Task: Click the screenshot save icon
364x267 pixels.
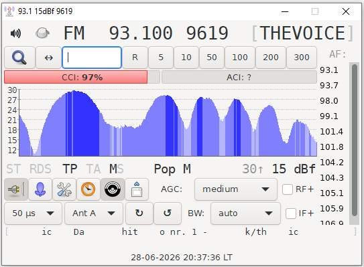Action: click(x=137, y=189)
